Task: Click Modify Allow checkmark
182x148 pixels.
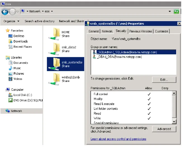Action: 149,99
